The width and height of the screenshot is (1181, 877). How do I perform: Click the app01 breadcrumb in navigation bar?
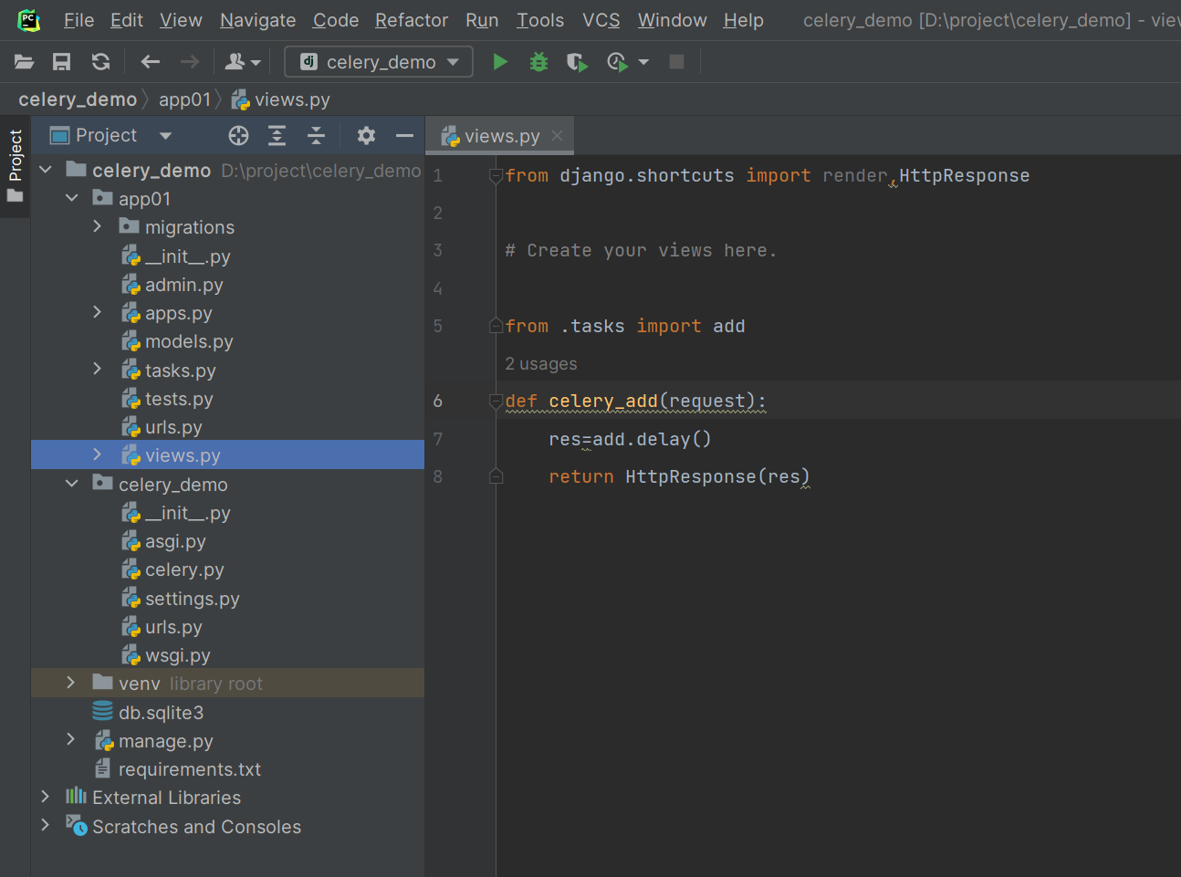click(x=184, y=99)
